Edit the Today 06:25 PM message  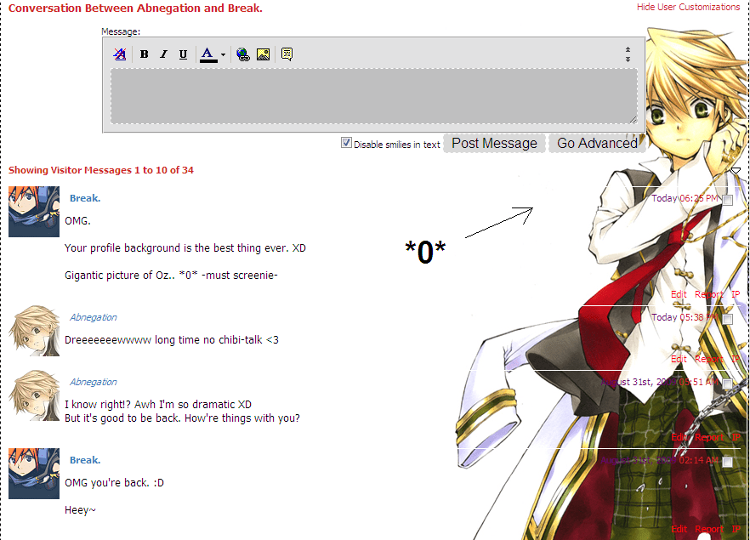pyautogui.click(x=679, y=294)
